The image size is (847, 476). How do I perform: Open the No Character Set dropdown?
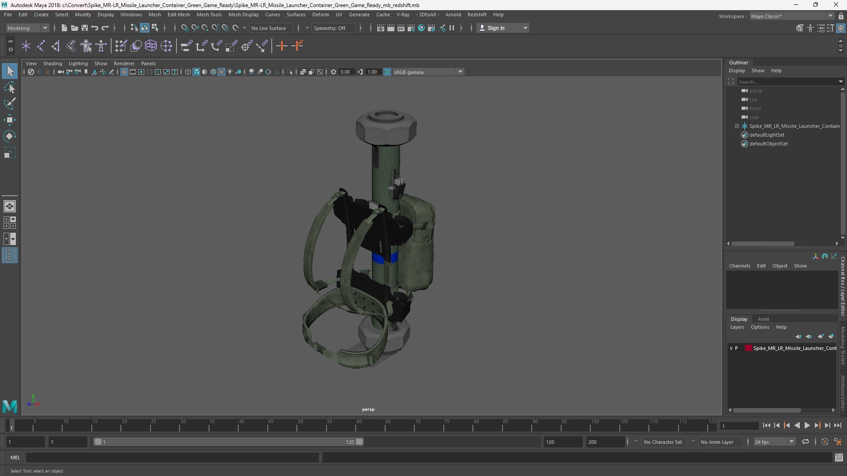point(663,442)
